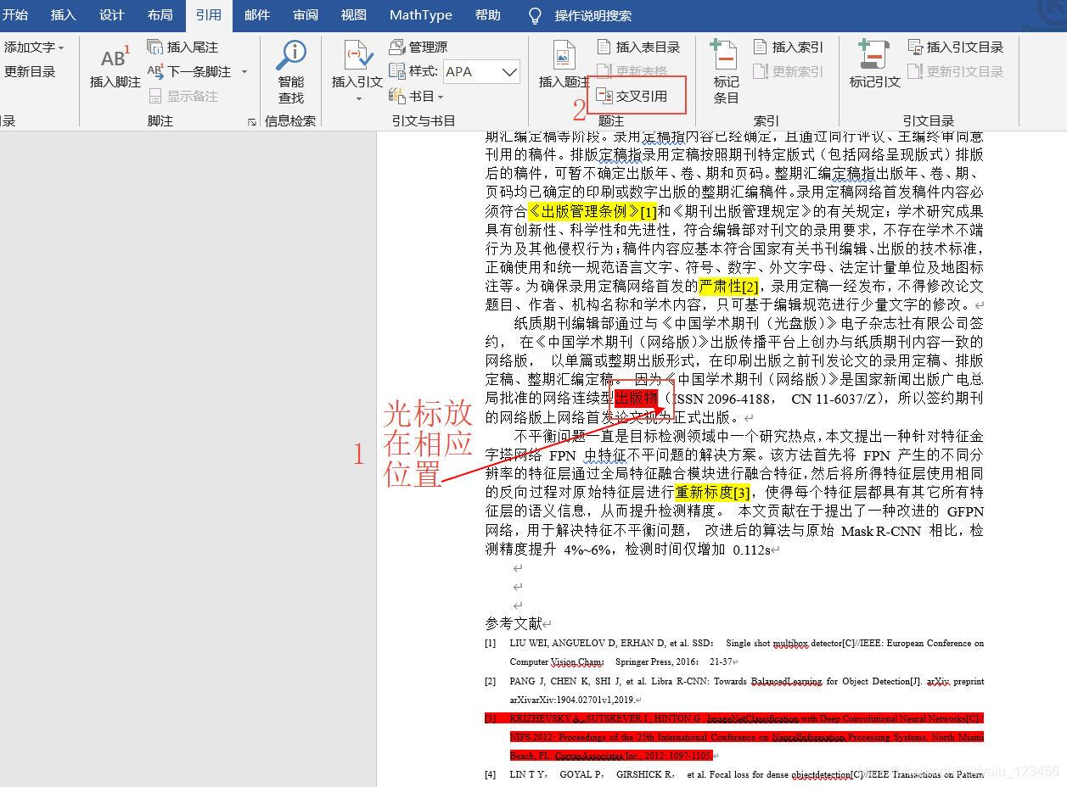
Task: Open the MathType tab
Action: [x=421, y=15]
